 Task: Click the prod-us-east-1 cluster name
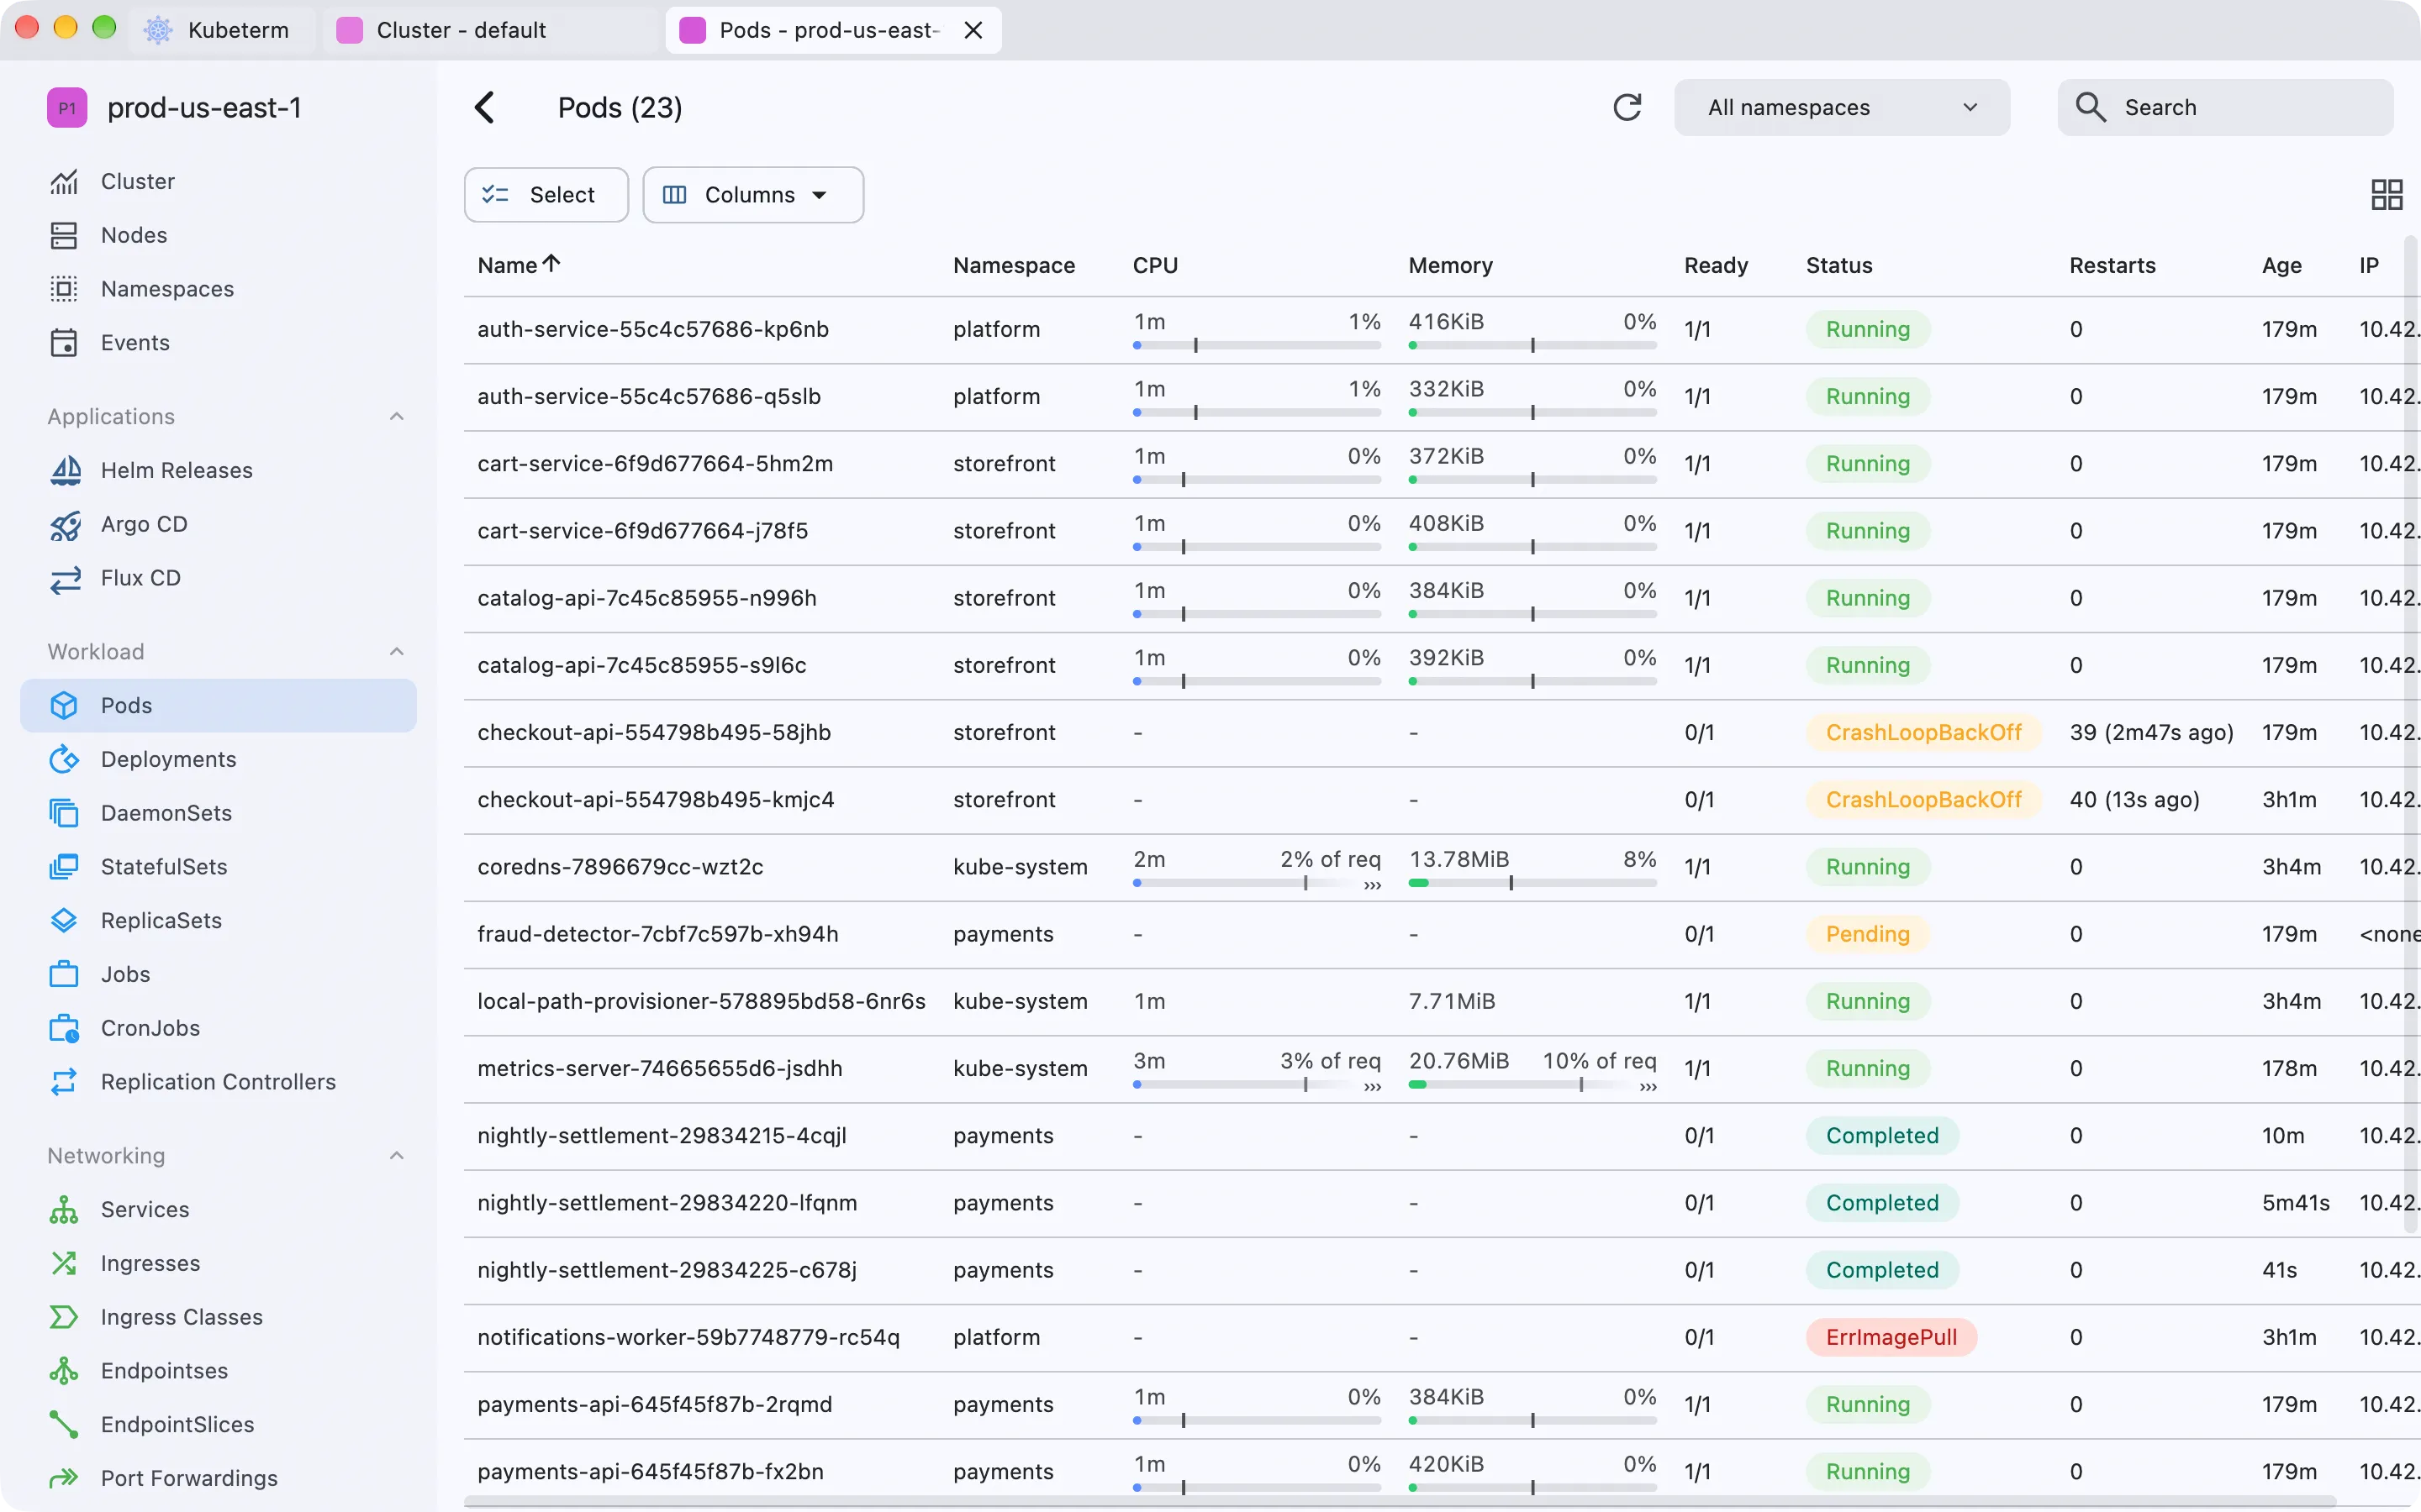point(204,108)
